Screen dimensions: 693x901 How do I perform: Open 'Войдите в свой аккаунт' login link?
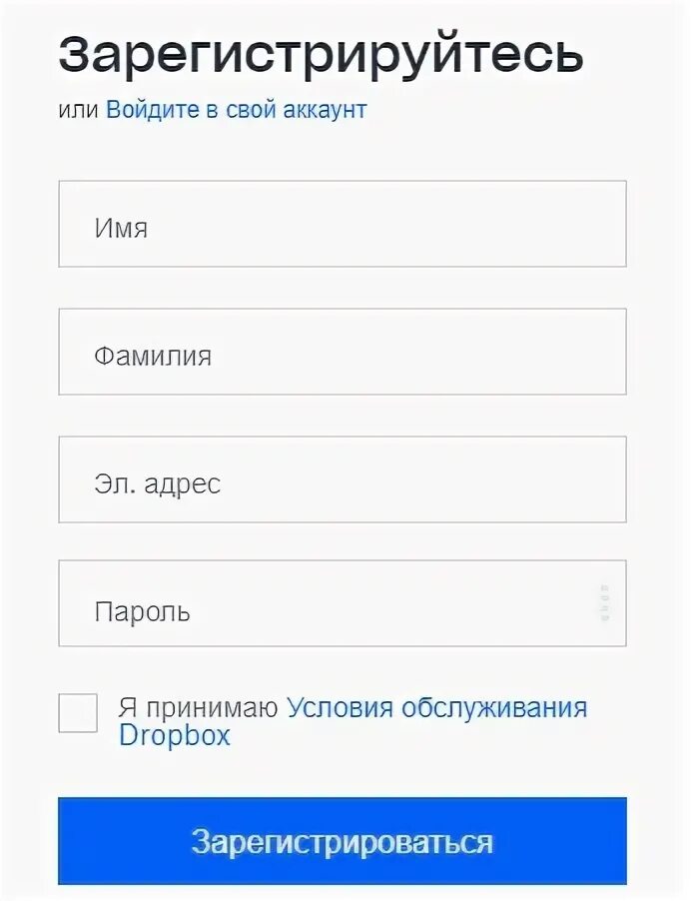click(x=237, y=109)
